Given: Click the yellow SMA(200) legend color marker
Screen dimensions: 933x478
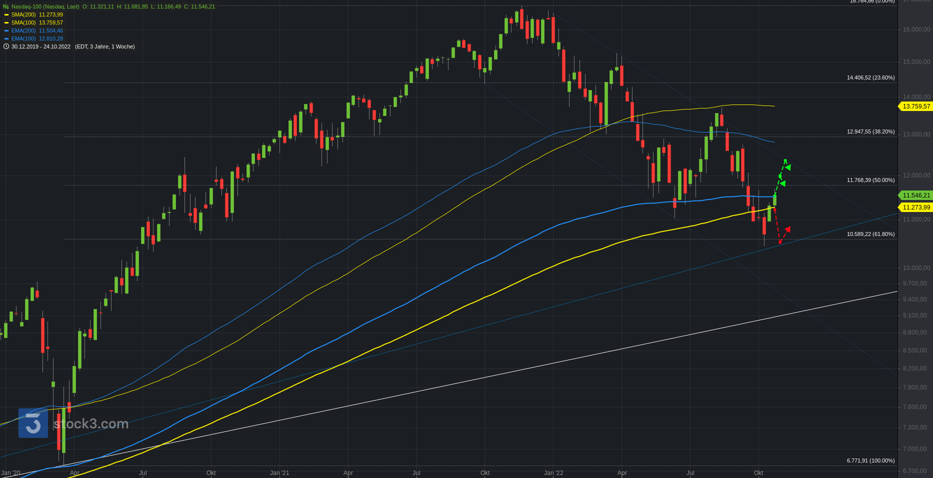Looking at the screenshot, I should (6, 14).
